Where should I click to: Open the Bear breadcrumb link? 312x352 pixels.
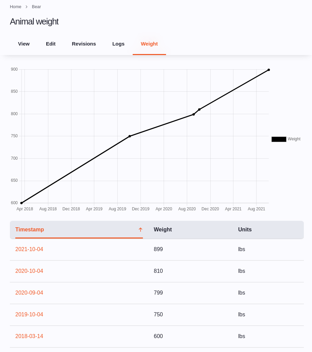36,6
